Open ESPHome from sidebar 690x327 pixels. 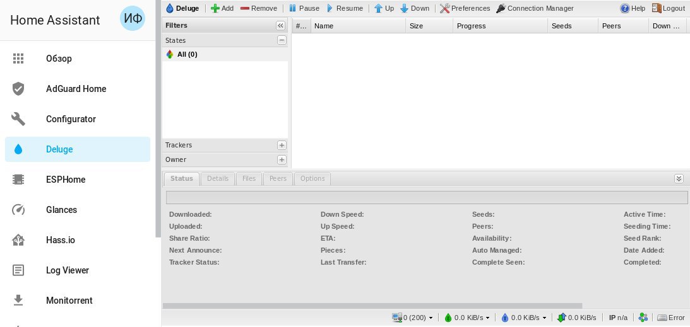pos(78,180)
